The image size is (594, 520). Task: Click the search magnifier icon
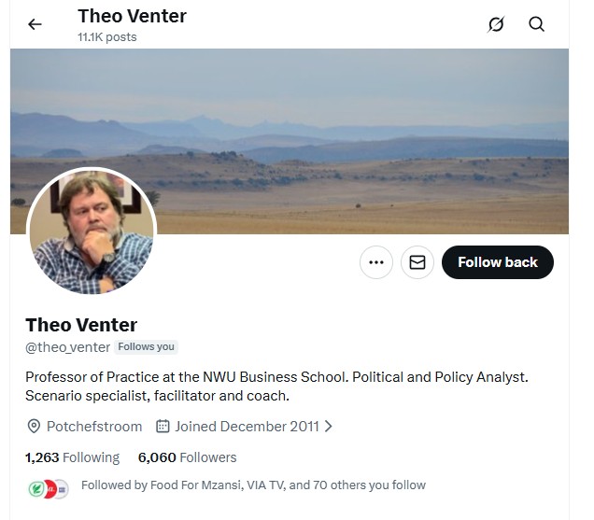536,24
